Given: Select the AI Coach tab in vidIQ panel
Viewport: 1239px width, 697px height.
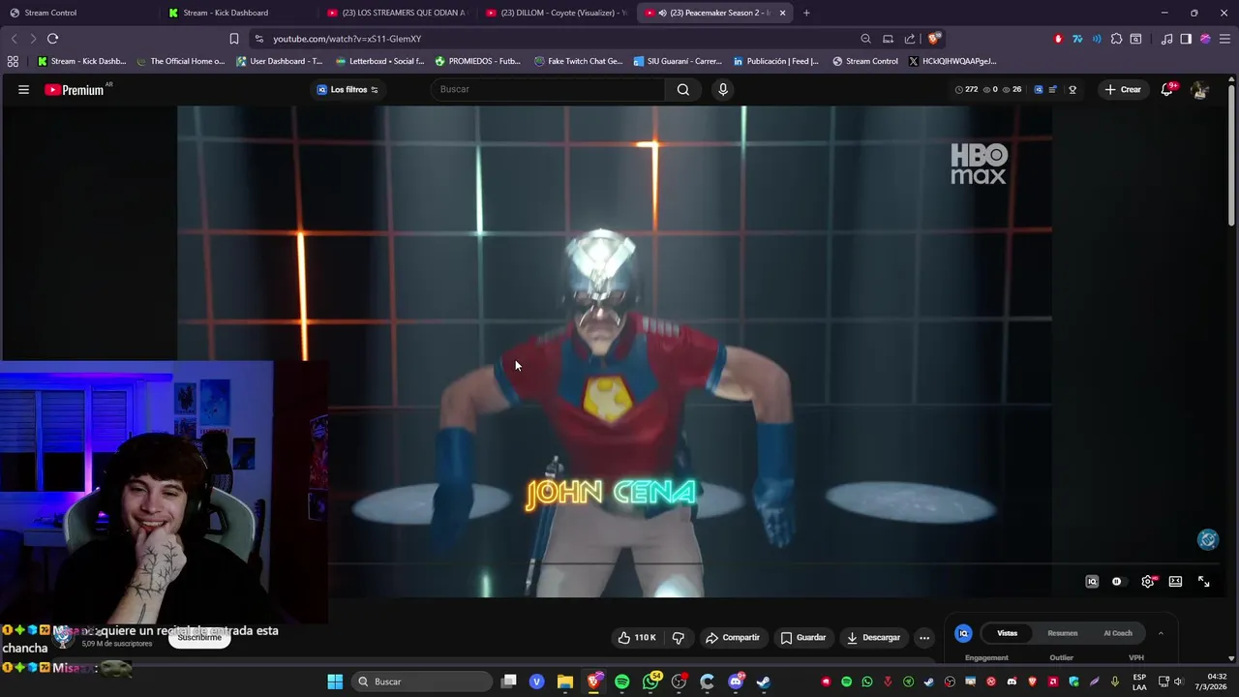Looking at the screenshot, I should pyautogui.click(x=1118, y=633).
